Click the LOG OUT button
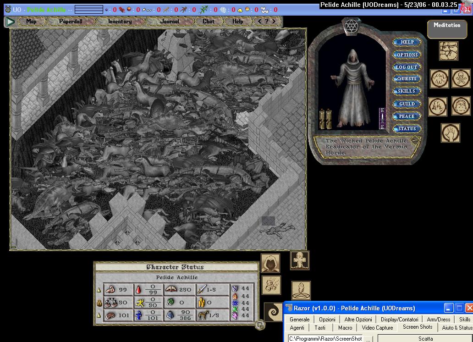Image resolution: width=473 pixels, height=342 pixels. (407, 67)
